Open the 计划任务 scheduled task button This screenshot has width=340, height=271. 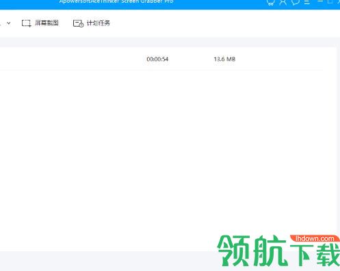[92, 23]
